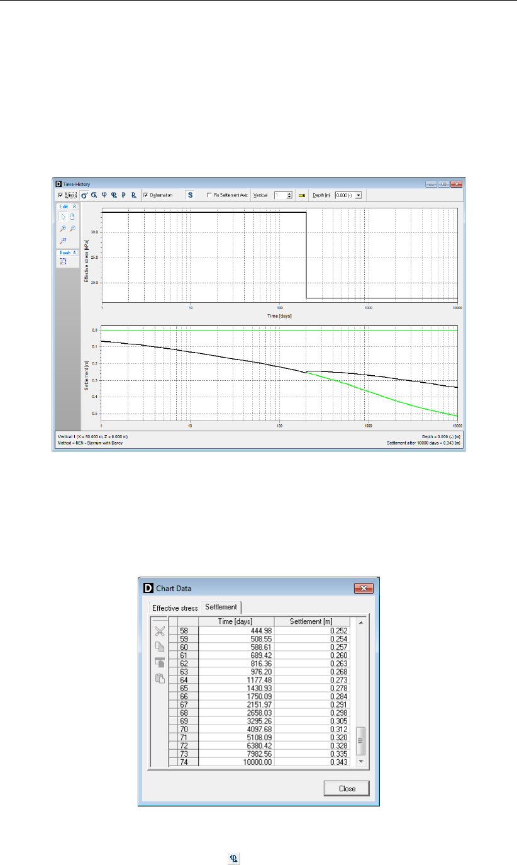Click the yellow ruler icon near Depth
This screenshot has width=517, height=865.
pos(302,195)
